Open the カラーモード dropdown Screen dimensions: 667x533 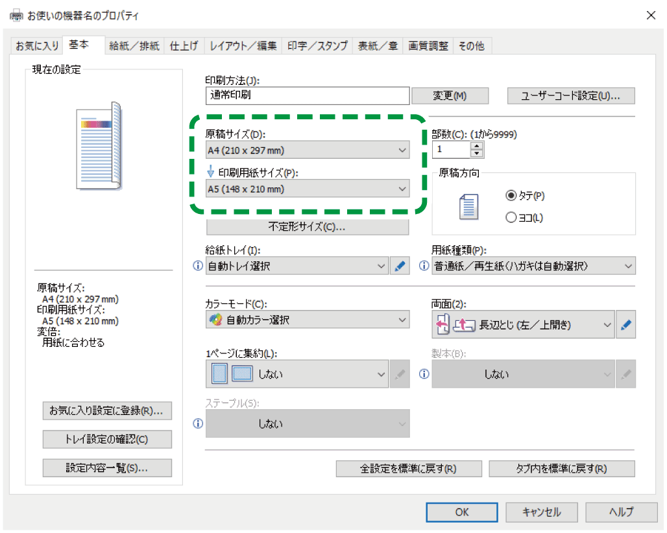(307, 320)
